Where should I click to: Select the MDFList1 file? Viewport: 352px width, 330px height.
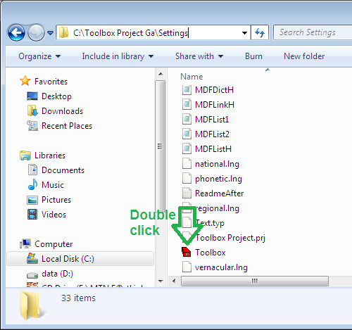click(x=212, y=120)
